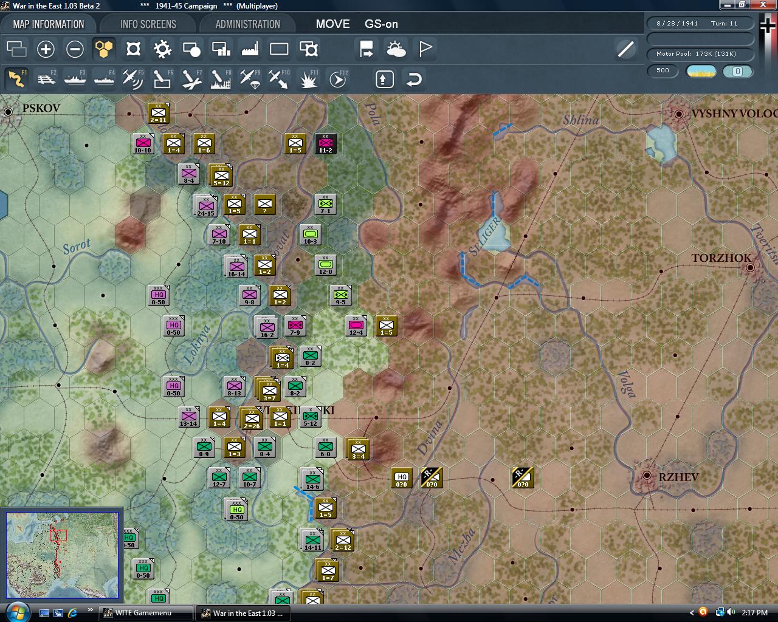Screen dimensions: 778x622
Task: Toggle the factory locations map display
Action: click(x=250, y=49)
